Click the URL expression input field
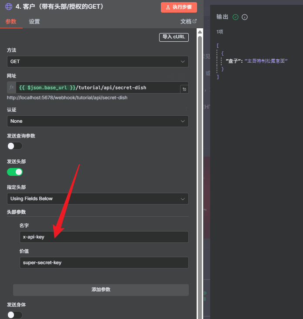303x319 pixels. click(98, 87)
